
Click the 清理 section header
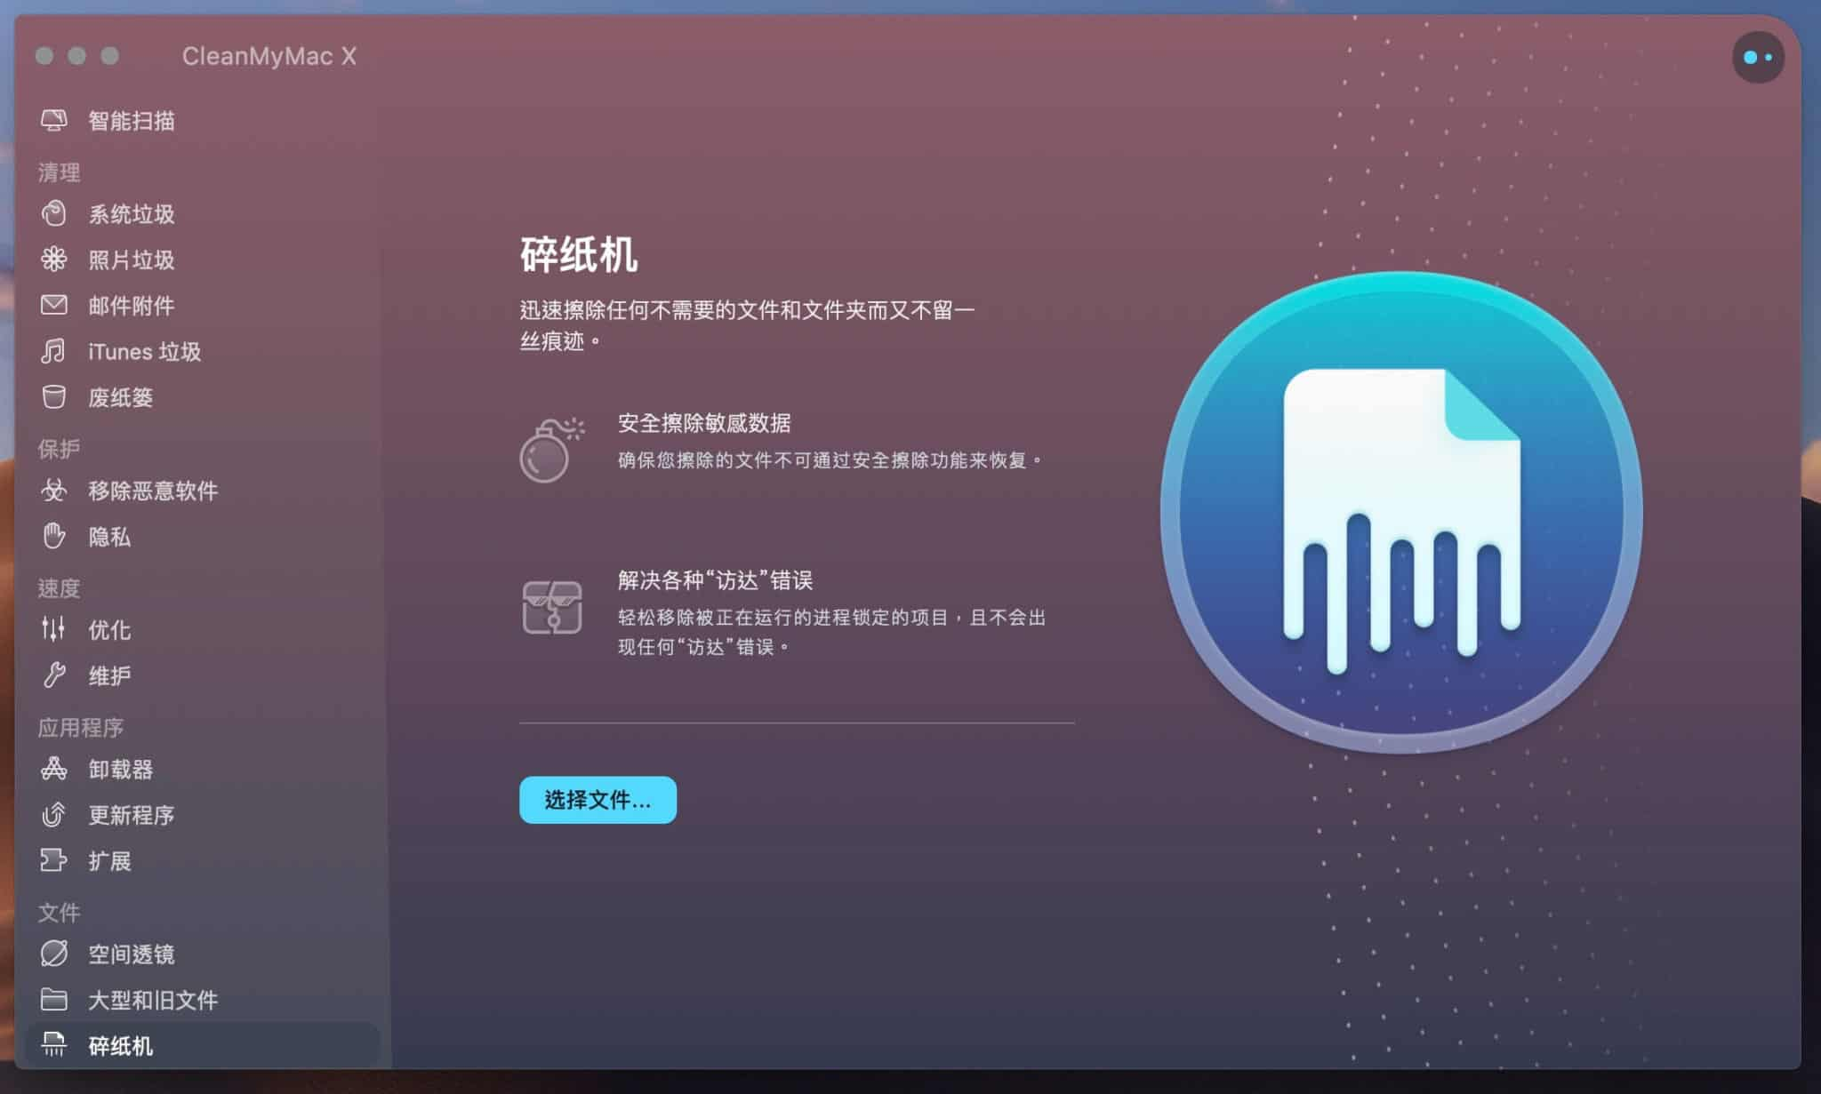point(59,172)
